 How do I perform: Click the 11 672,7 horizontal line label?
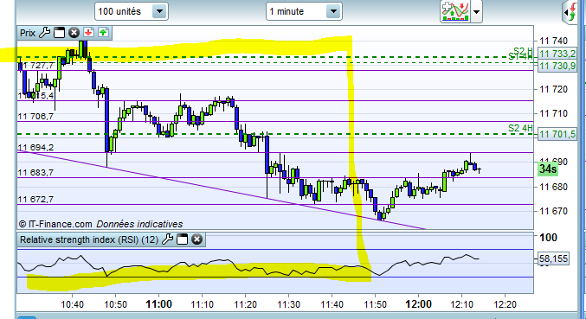[x=35, y=199]
